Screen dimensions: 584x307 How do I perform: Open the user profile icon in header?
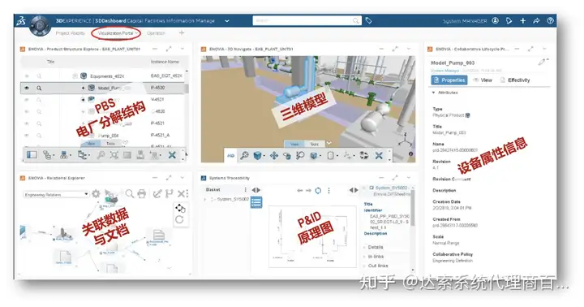[495, 21]
